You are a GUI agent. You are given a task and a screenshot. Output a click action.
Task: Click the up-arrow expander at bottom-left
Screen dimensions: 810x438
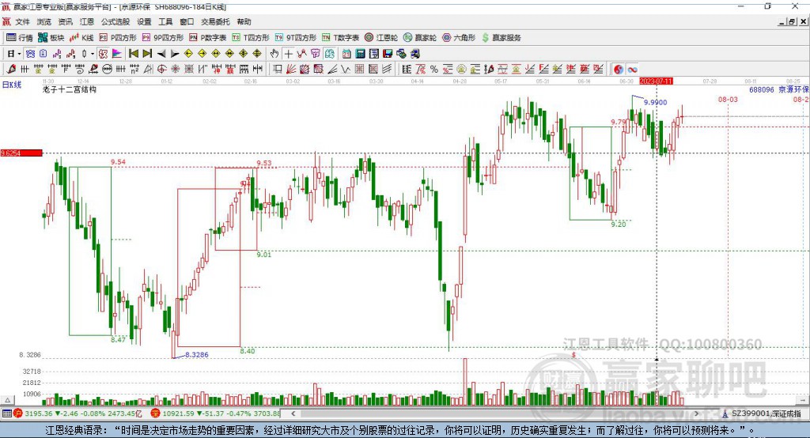tap(8, 400)
